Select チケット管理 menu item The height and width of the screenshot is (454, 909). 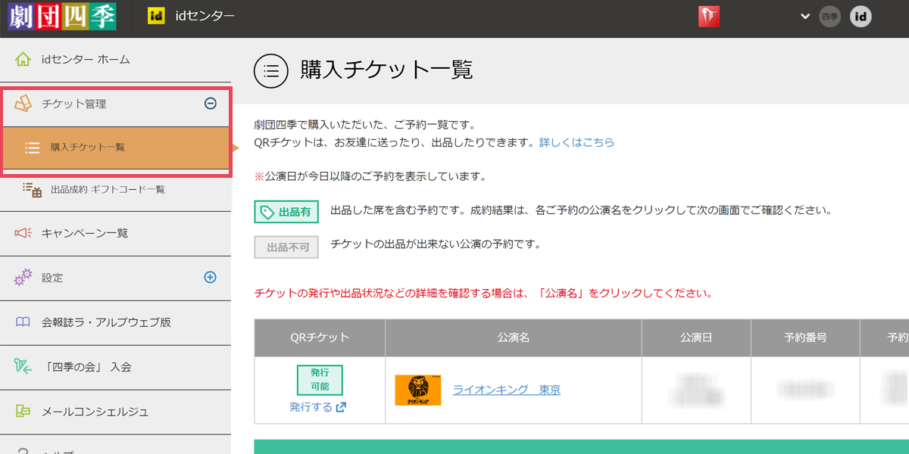(74, 104)
